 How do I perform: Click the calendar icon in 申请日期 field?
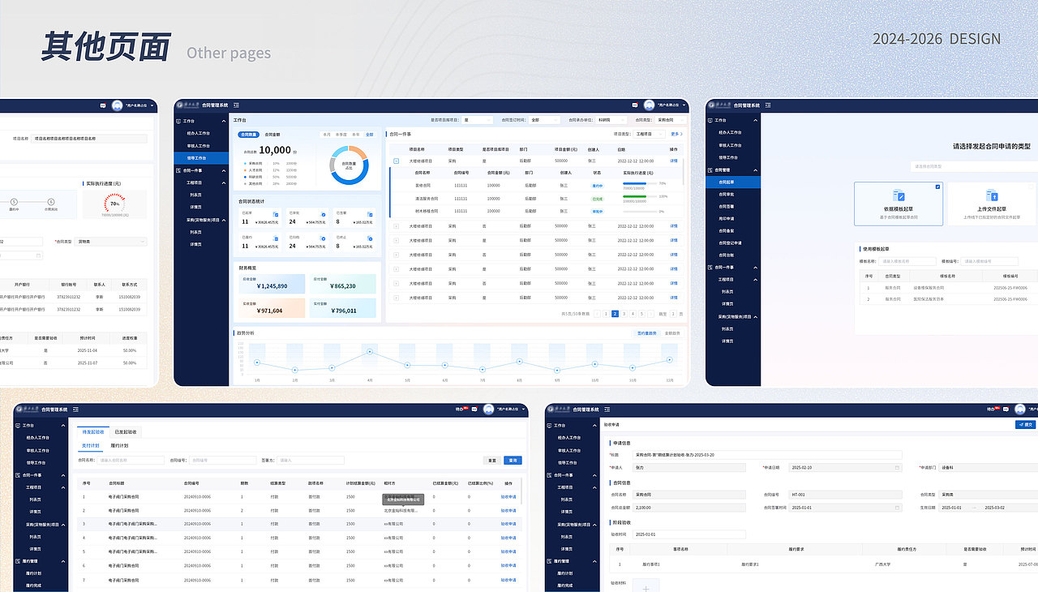coord(897,468)
